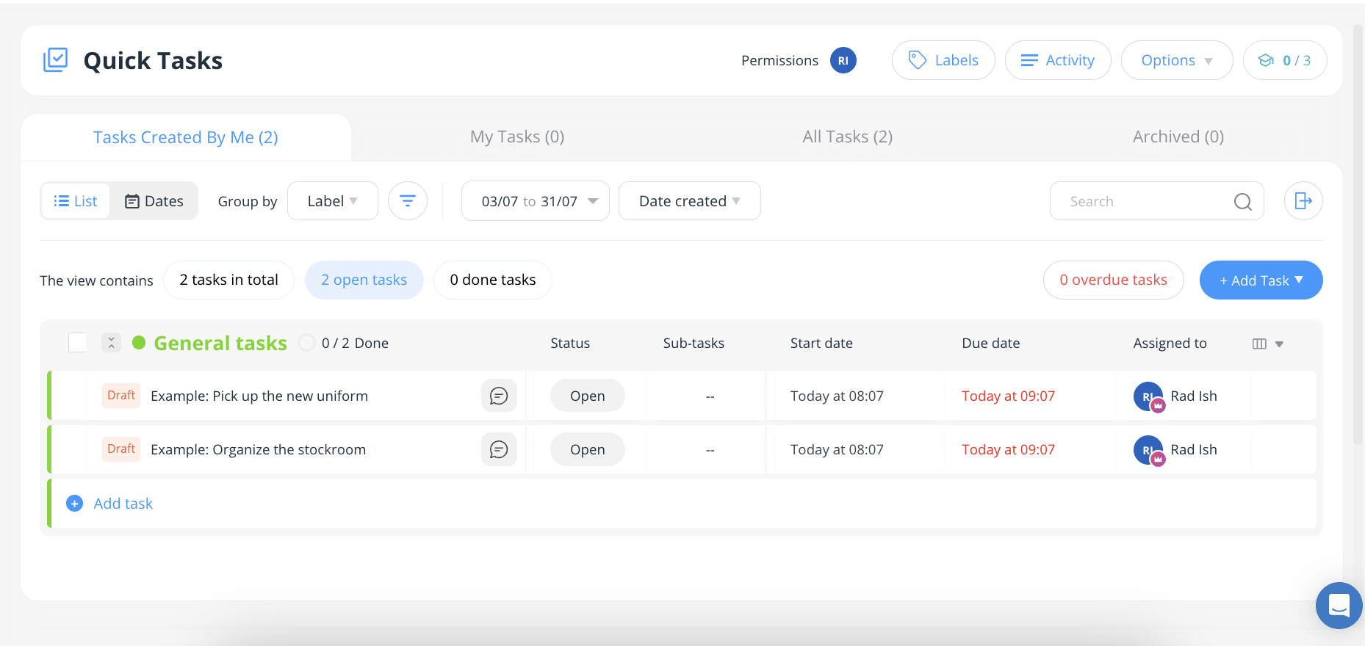Viewport: 1365px width, 646px height.
Task: Click the Status column header
Action: 570,343
